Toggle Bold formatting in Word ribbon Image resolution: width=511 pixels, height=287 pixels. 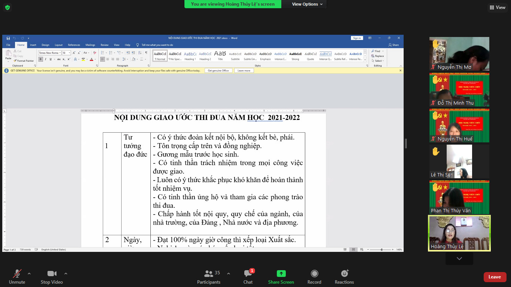[41, 59]
